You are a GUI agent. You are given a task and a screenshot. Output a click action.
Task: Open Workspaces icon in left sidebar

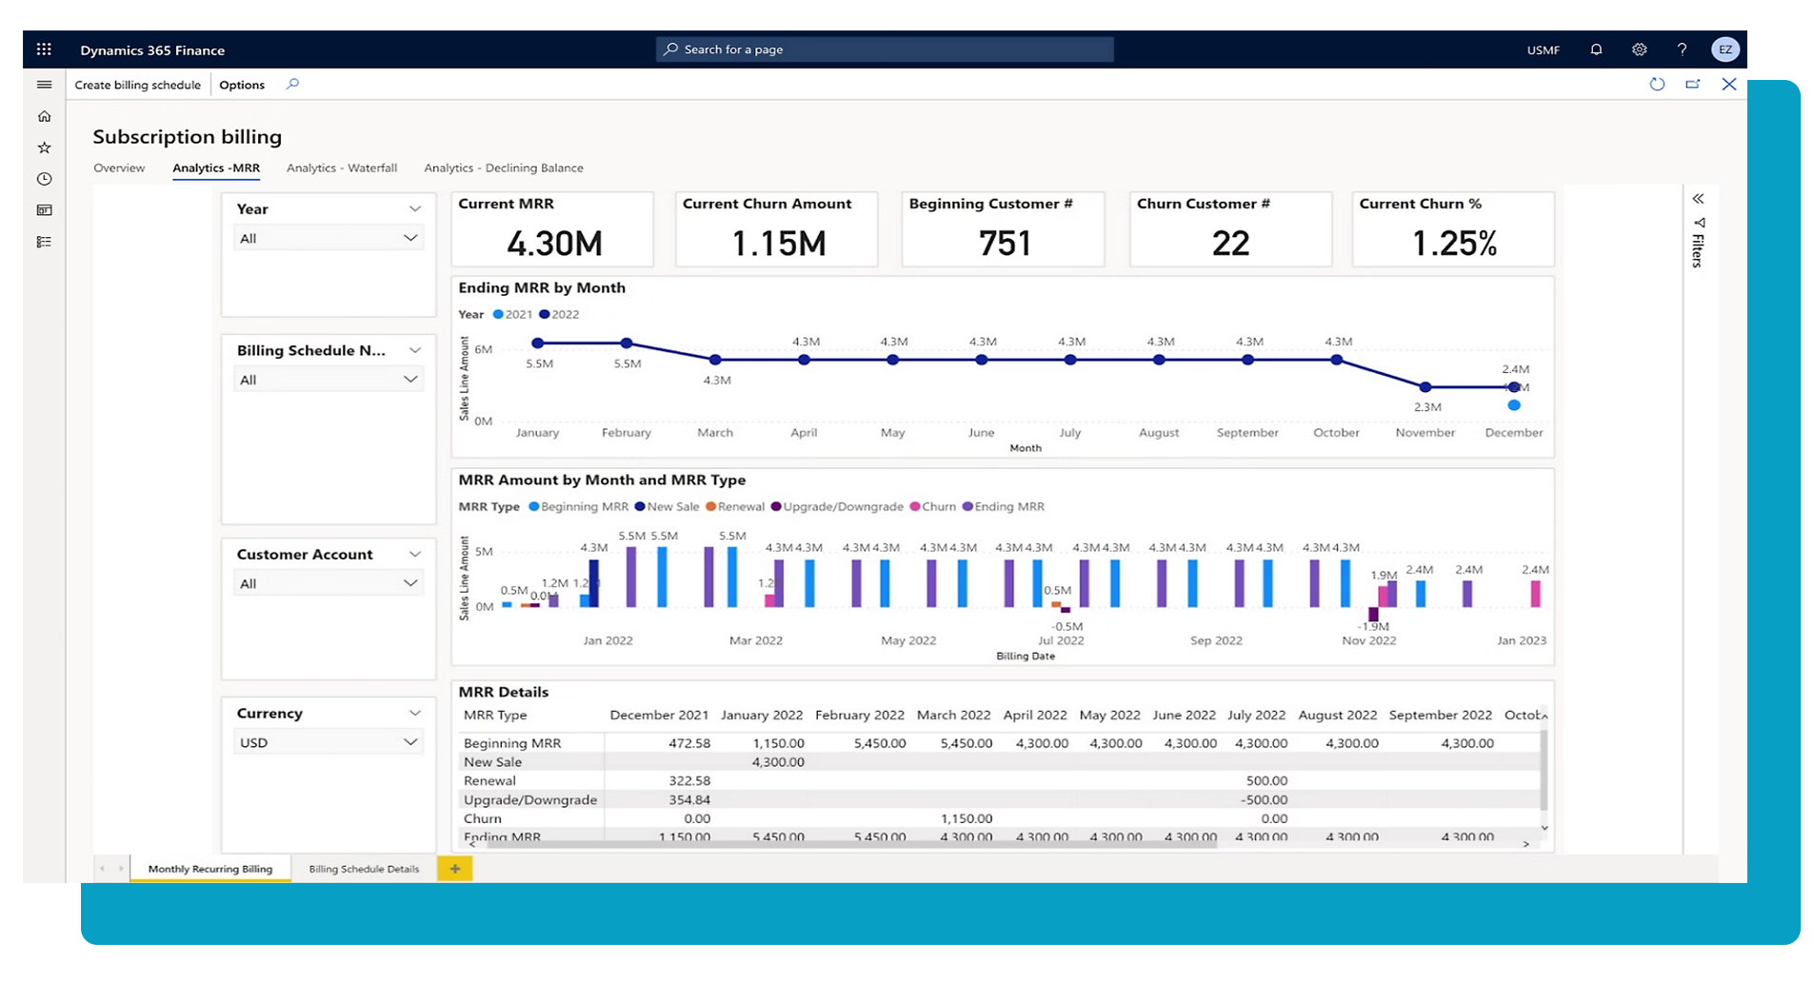pyautogui.click(x=44, y=210)
